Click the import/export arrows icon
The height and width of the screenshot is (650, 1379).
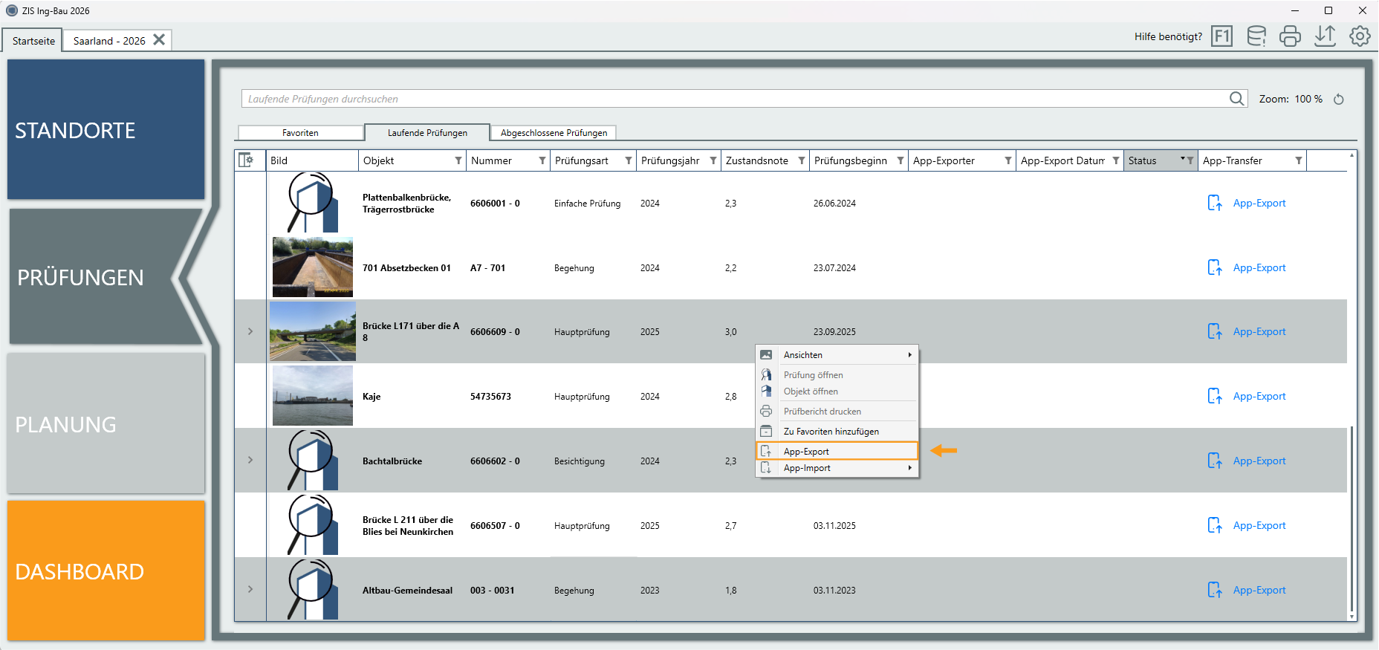[x=1325, y=36]
